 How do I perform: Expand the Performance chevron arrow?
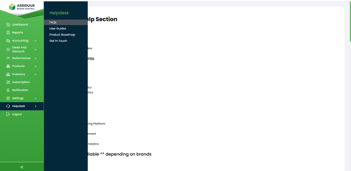35,58
